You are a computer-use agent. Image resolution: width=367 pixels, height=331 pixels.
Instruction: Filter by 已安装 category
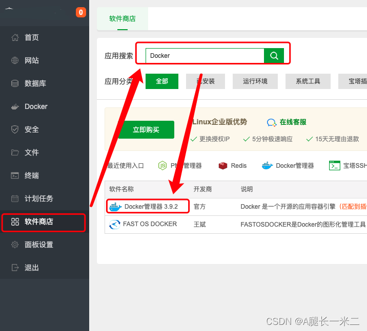tap(206, 81)
